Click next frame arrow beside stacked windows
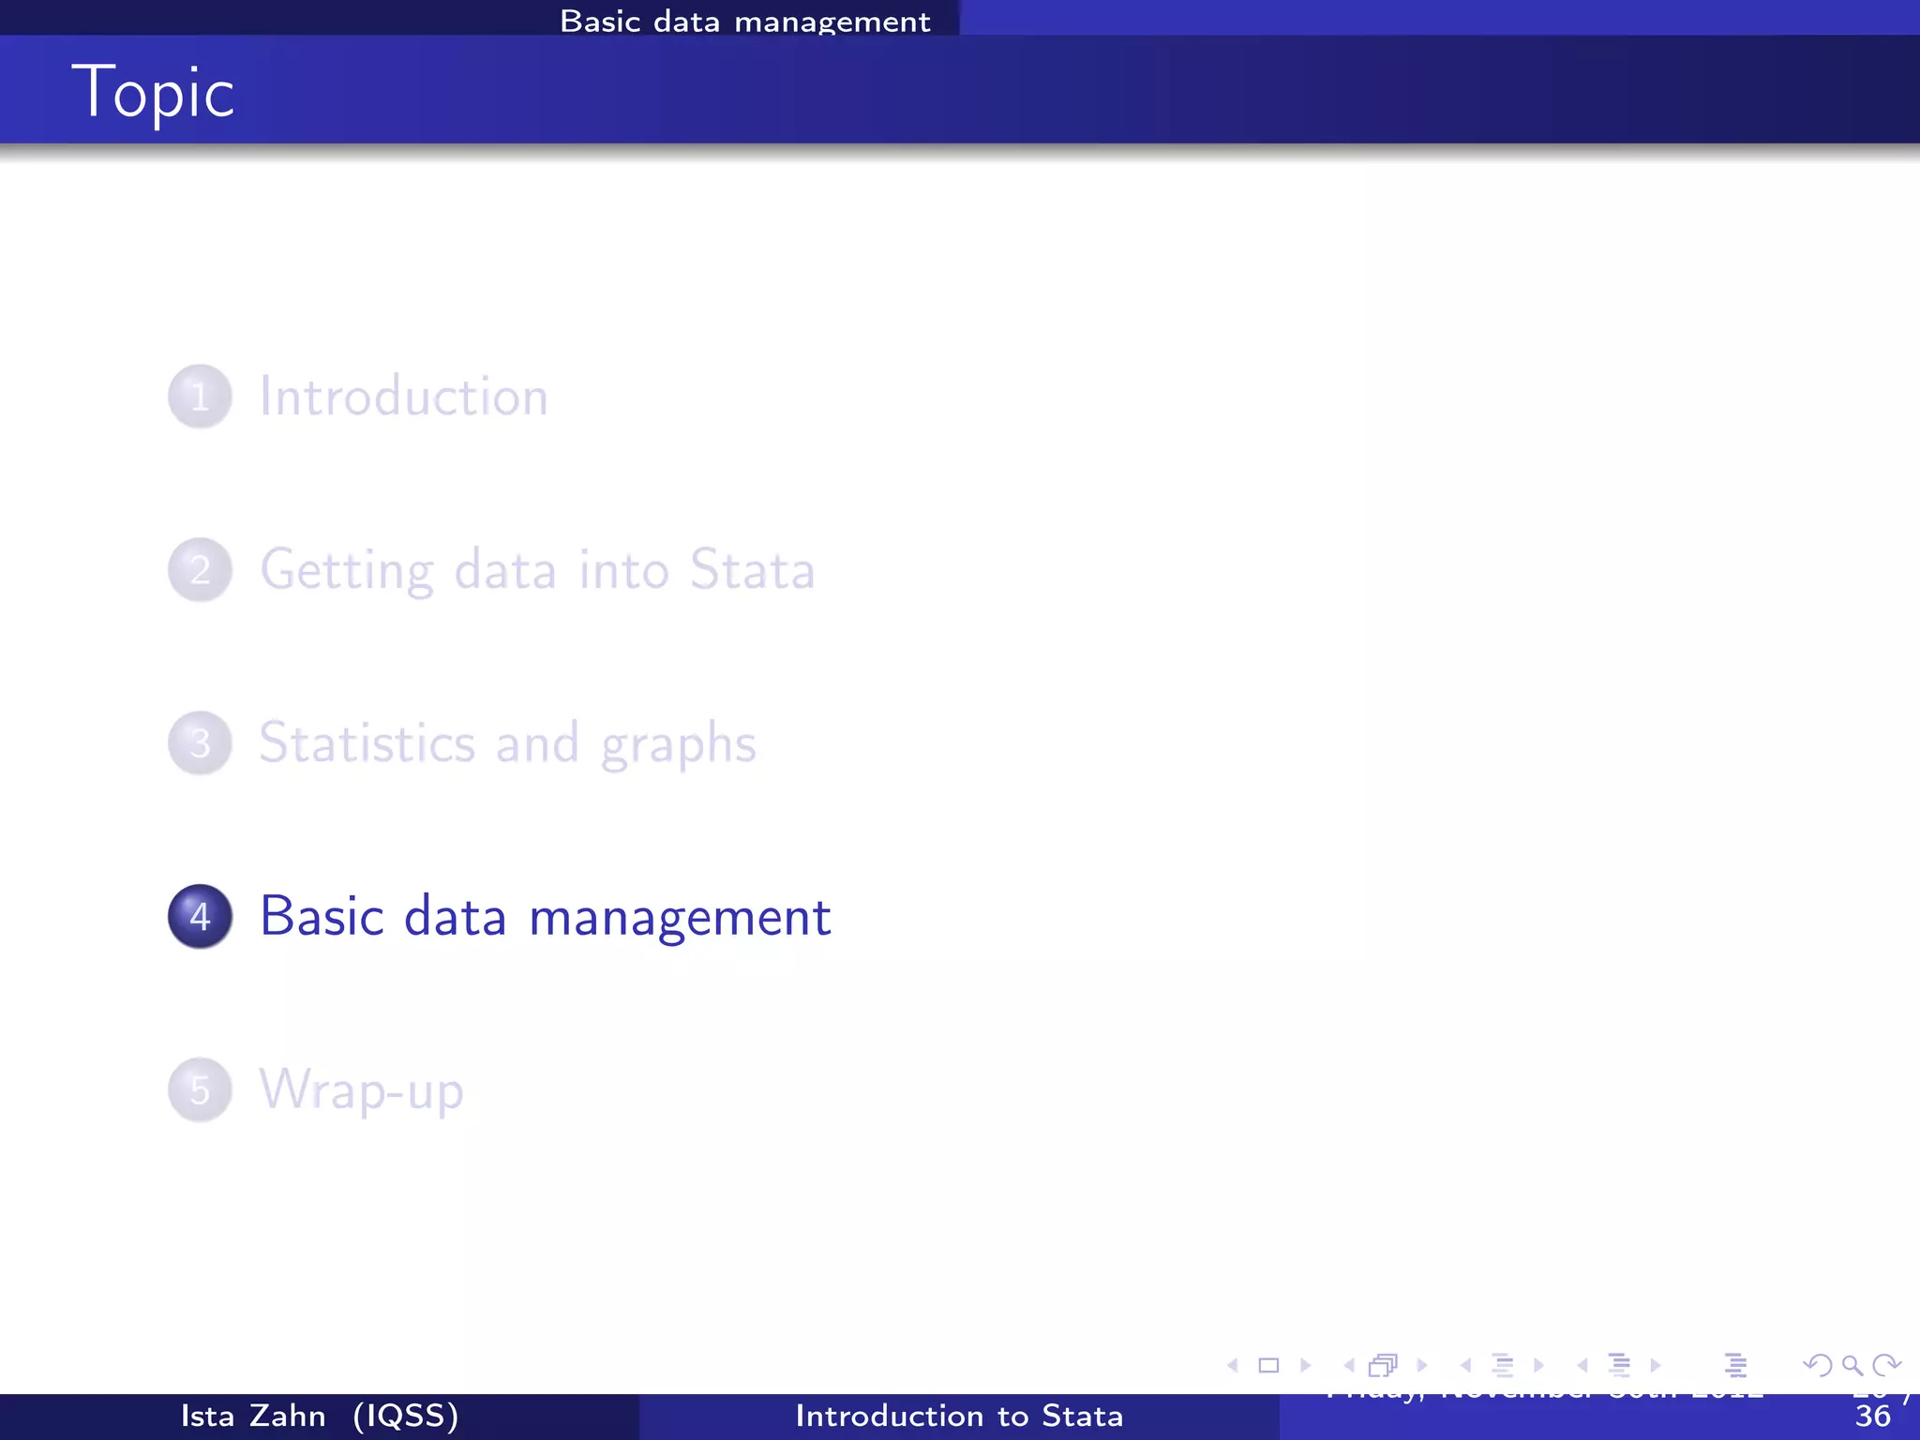The height and width of the screenshot is (1440, 1920). 1421,1365
